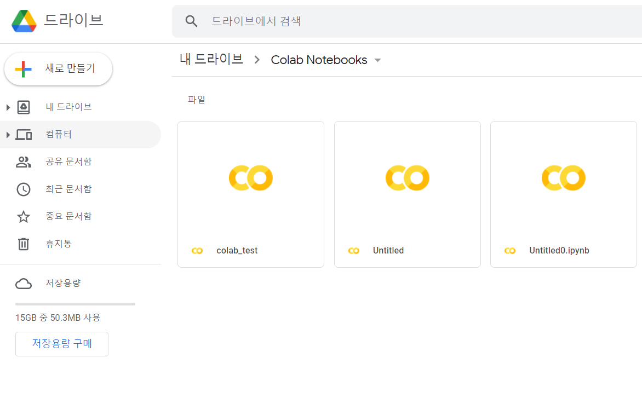This screenshot has height=398, width=642.
Task: Click the breadcrumb chevron separator
Action: 257,60
